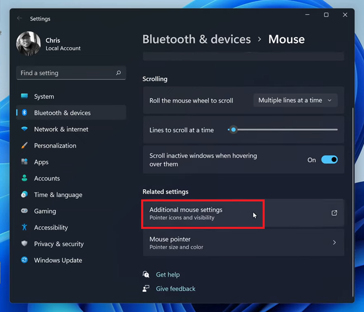Click the Get help headset icon
364x312 pixels.
point(146,274)
